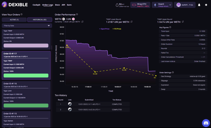Select Order ID #115 card
Screen dimensions: 211x128
(26, 119)
